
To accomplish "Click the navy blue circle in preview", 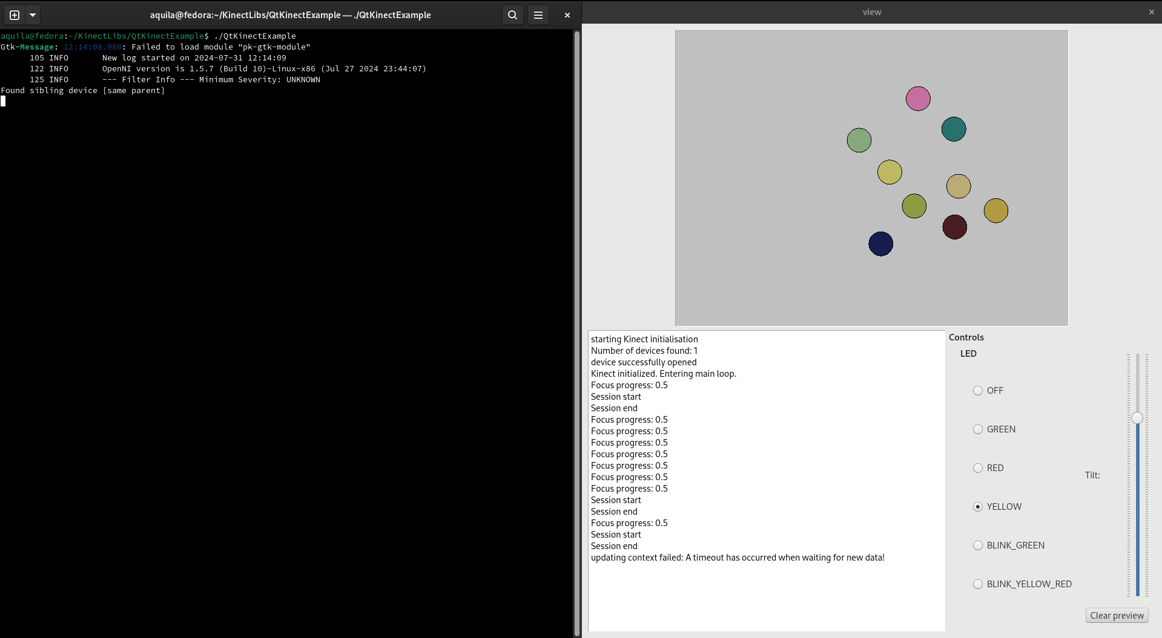I will (880, 244).
